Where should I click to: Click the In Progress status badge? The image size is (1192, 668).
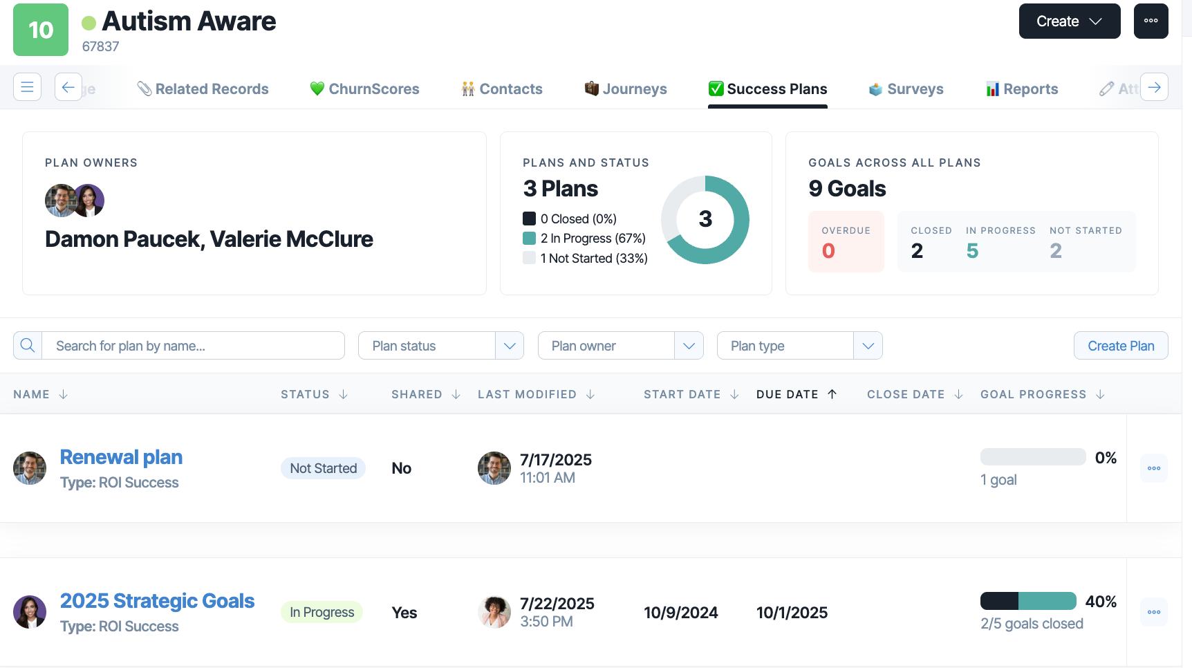coord(322,612)
